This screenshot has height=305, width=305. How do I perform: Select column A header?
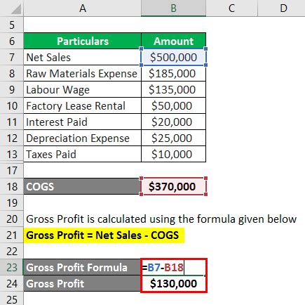click(82, 8)
